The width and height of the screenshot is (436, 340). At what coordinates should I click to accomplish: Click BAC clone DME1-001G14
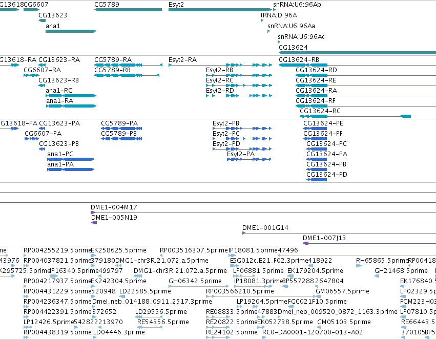click(339, 233)
